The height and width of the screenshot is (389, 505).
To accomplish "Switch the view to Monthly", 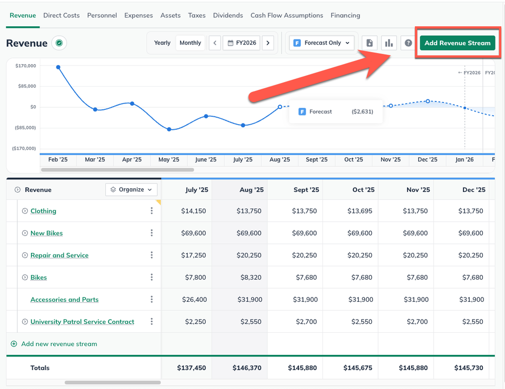I will pos(190,43).
